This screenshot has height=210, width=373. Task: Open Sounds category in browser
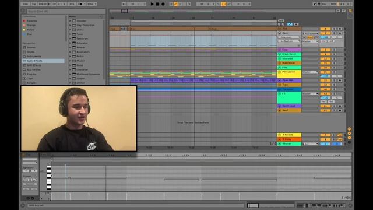coord(31,47)
